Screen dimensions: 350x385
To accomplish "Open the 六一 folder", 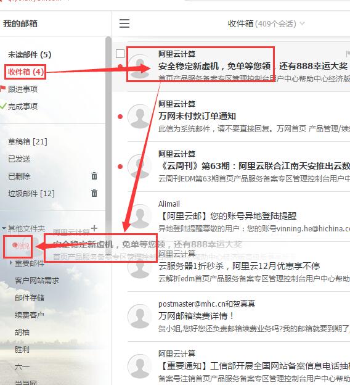I will 22,367.
